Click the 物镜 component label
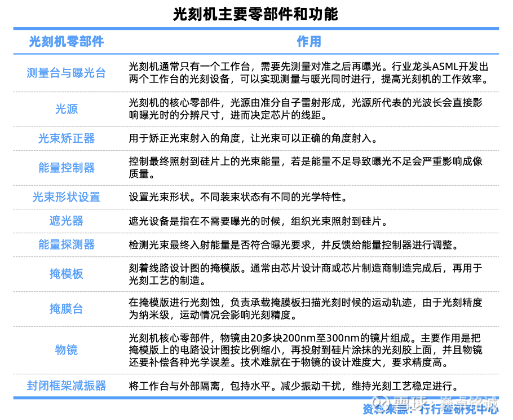 click(67, 350)
